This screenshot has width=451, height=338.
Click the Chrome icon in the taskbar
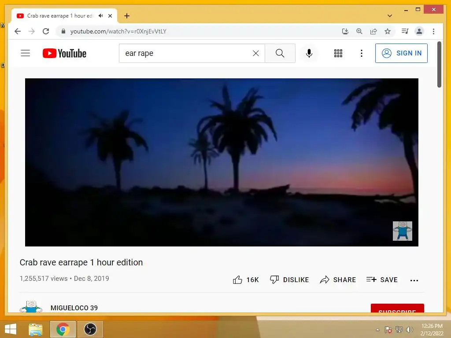point(63,329)
